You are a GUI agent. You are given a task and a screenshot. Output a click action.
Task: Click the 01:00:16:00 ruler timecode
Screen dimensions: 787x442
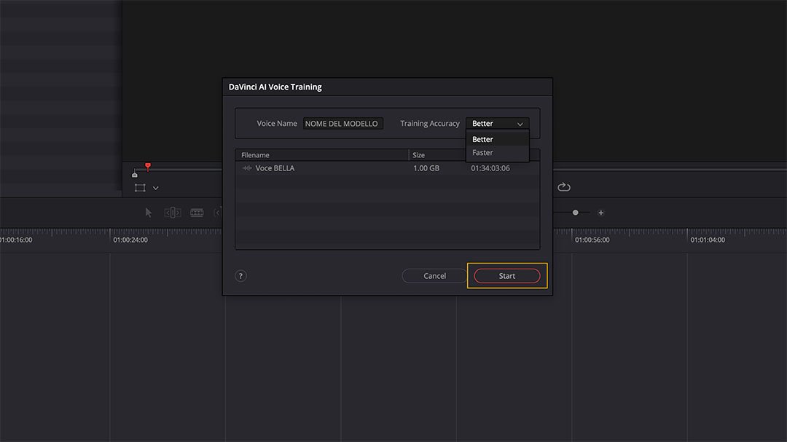[16, 240]
